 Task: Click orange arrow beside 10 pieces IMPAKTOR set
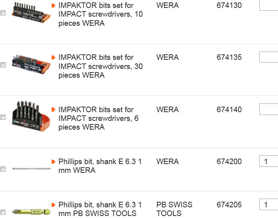(53, 6)
